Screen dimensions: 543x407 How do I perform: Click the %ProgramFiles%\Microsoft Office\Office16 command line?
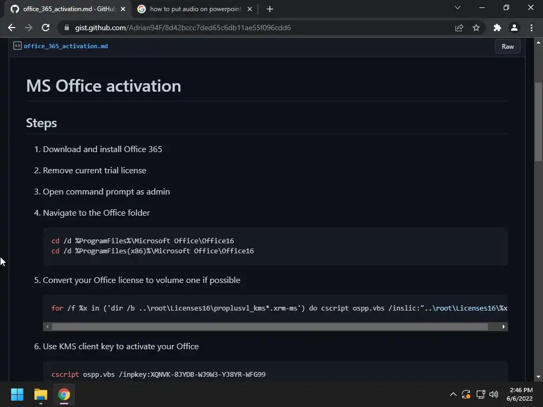pyautogui.click(x=143, y=241)
